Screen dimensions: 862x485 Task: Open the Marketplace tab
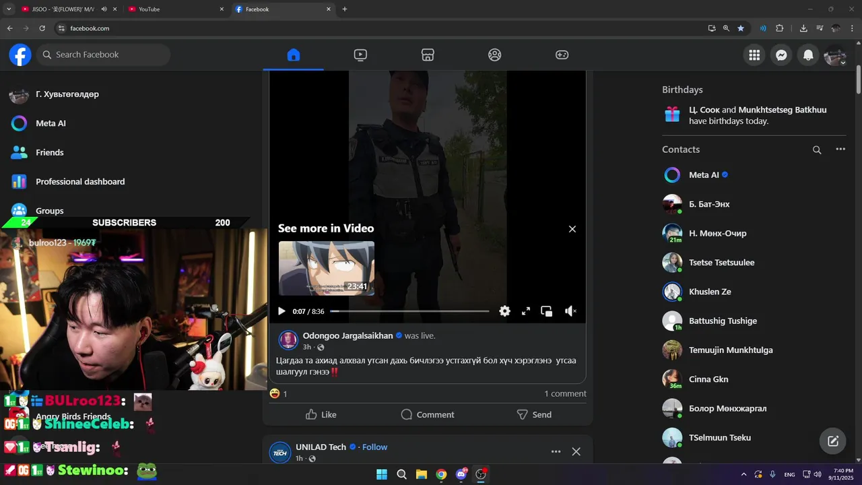coord(428,55)
